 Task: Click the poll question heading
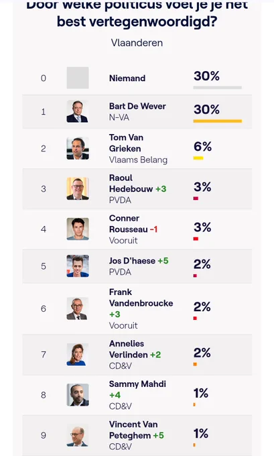coord(137,14)
